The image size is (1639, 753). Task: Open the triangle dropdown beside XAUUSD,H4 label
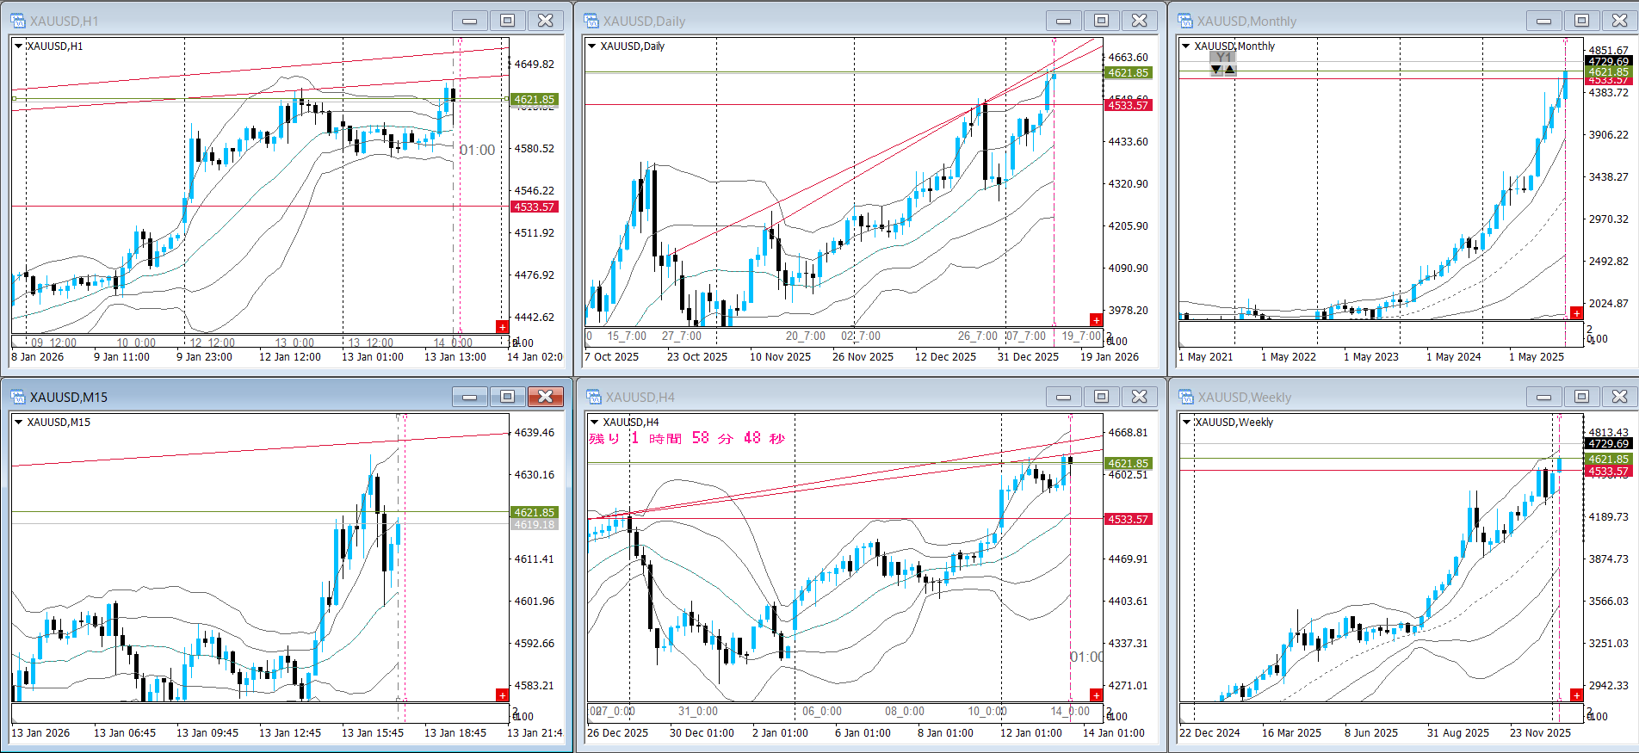coord(593,423)
